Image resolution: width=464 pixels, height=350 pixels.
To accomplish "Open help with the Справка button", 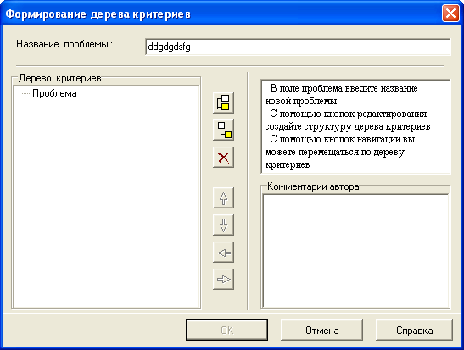I will (414, 331).
